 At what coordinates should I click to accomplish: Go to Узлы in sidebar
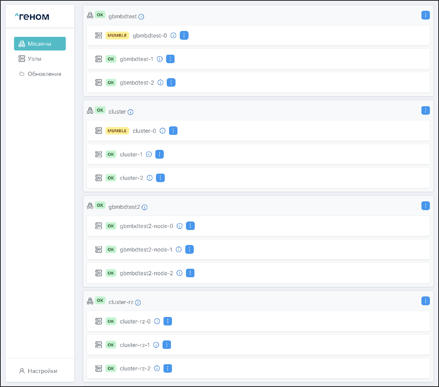pyautogui.click(x=35, y=59)
